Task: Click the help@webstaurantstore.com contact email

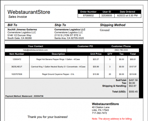Action: [35, 50]
